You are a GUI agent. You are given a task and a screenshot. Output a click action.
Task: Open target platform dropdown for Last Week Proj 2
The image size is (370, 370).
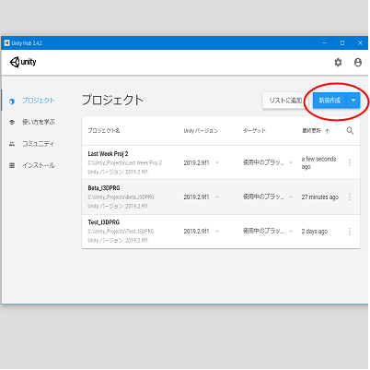pos(291,162)
